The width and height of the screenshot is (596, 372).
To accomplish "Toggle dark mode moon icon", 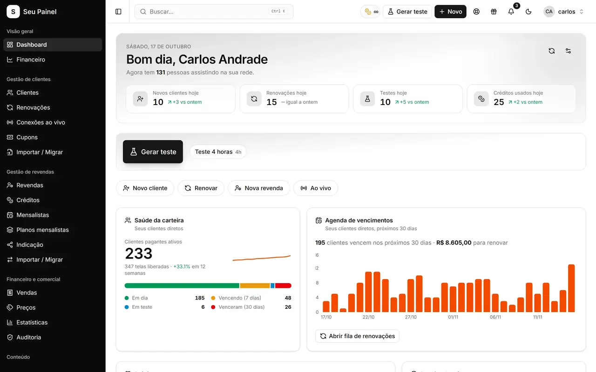I will click(528, 12).
